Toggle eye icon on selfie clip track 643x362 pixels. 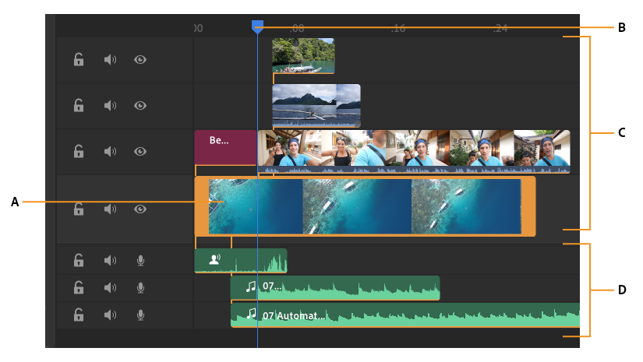tap(140, 152)
